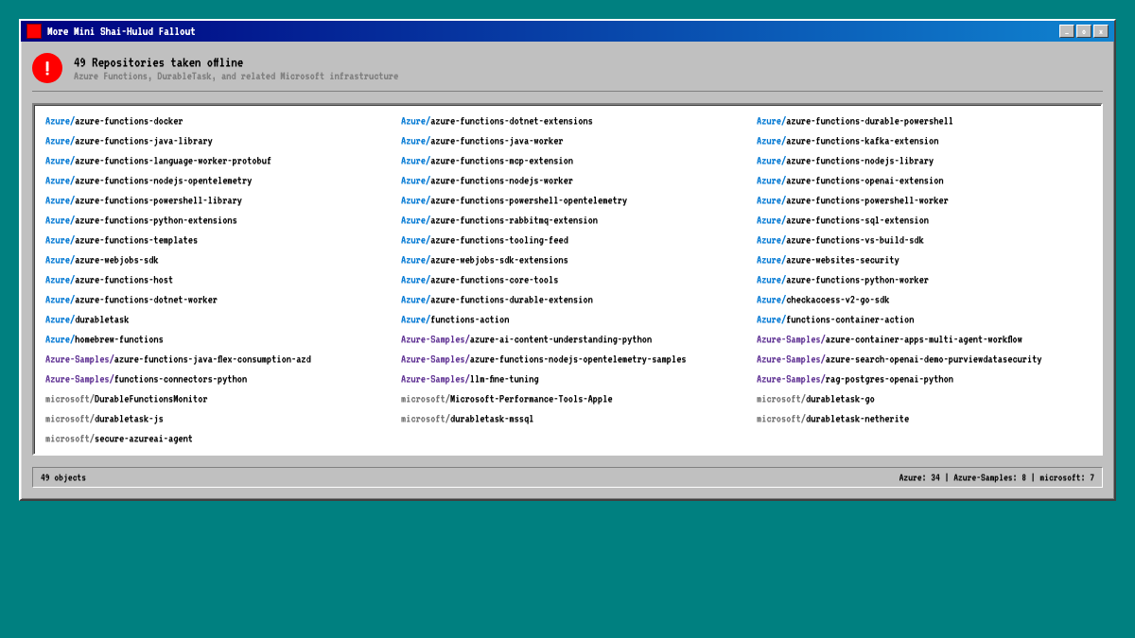Open Azure/azure-functions-nodejs-worker

(x=487, y=181)
